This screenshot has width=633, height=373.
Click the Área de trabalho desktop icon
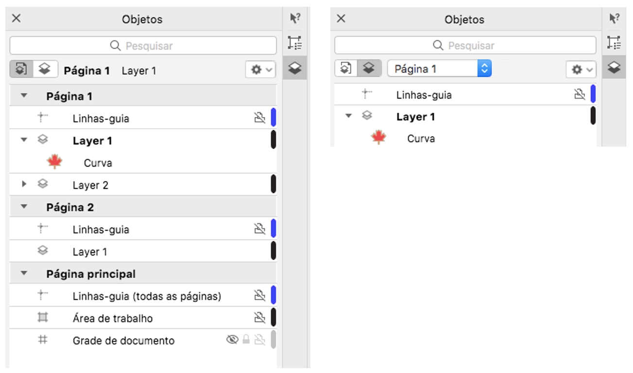click(43, 318)
